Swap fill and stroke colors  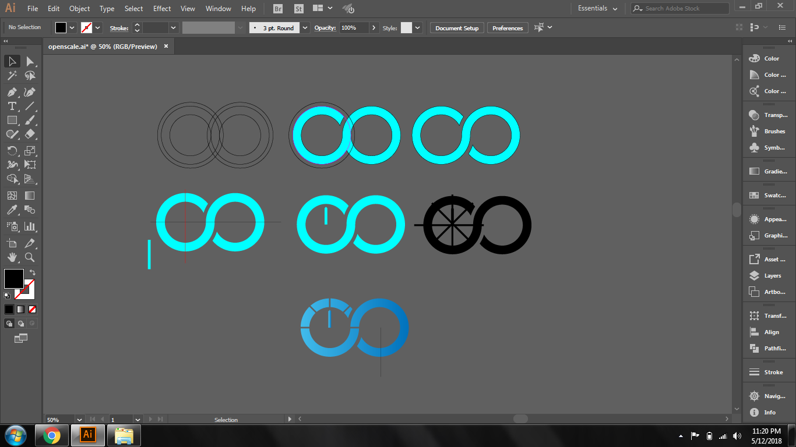[33, 272]
